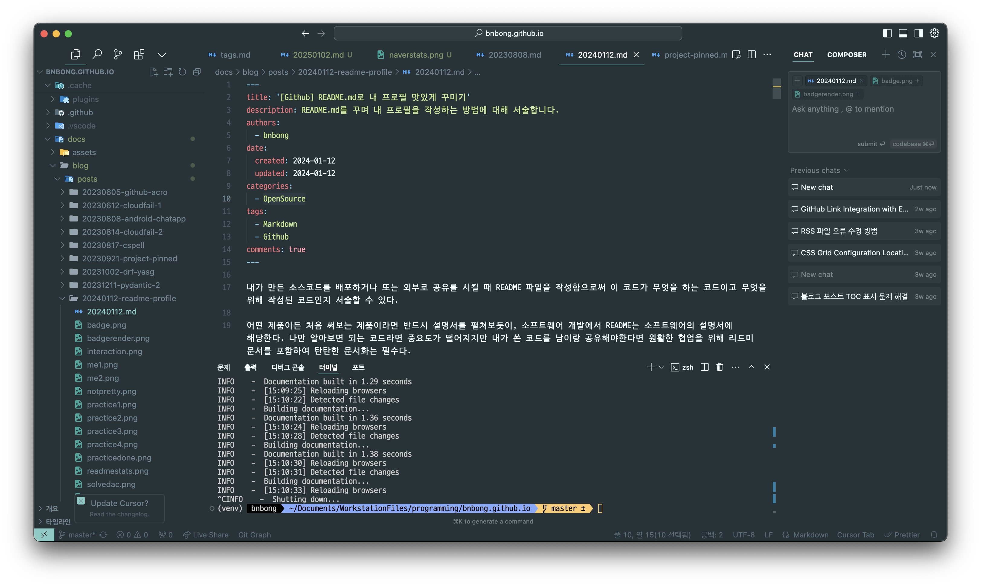Close the AI chat pane
The width and height of the screenshot is (981, 586).
point(933,55)
